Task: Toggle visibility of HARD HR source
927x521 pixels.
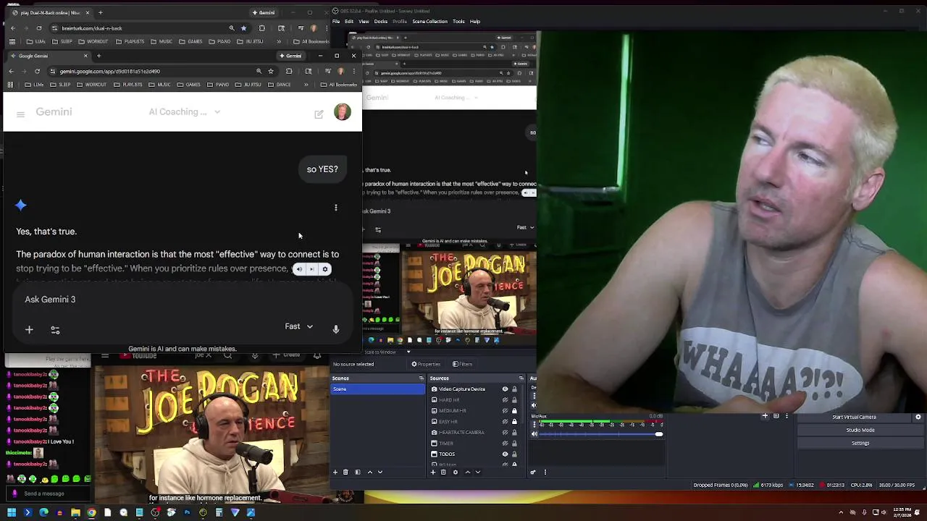Action: [x=505, y=400]
